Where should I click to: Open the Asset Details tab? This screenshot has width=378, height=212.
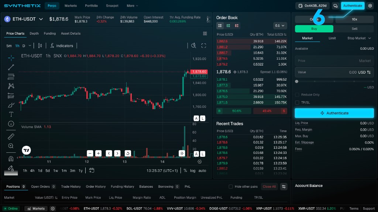click(x=71, y=33)
